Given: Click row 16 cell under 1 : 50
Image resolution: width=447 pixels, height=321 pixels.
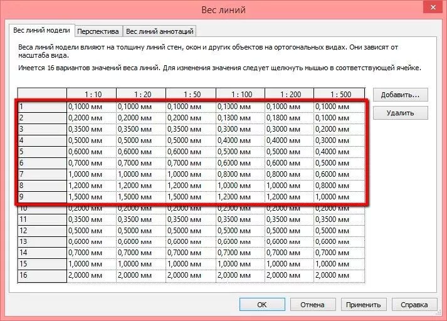Looking at the screenshot, I should (191, 276).
